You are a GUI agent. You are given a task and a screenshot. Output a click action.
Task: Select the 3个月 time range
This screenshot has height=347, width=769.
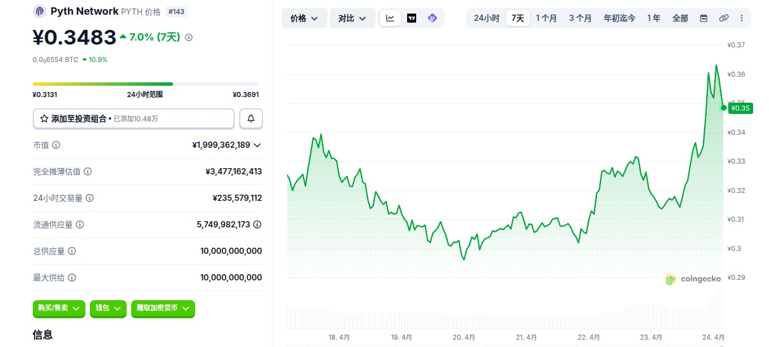click(x=580, y=18)
